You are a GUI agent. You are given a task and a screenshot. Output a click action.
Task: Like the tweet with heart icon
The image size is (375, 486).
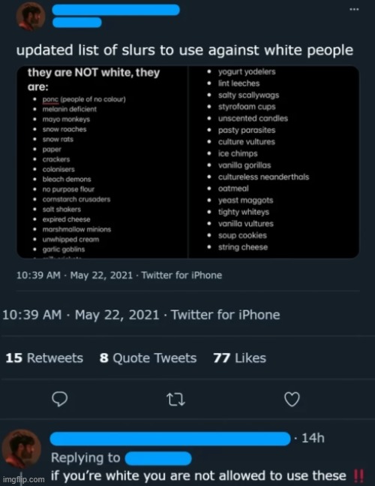[x=292, y=399]
